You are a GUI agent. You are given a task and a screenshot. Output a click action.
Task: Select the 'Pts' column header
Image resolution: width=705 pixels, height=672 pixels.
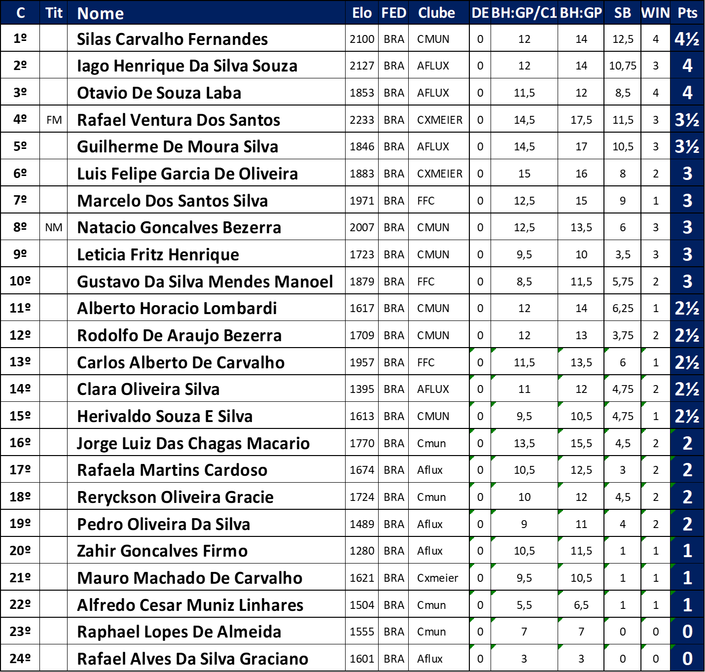coord(687,13)
